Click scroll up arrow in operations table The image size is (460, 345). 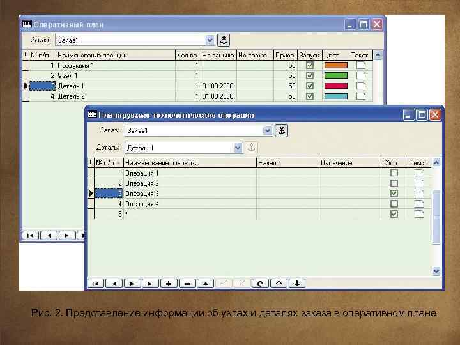(x=436, y=162)
